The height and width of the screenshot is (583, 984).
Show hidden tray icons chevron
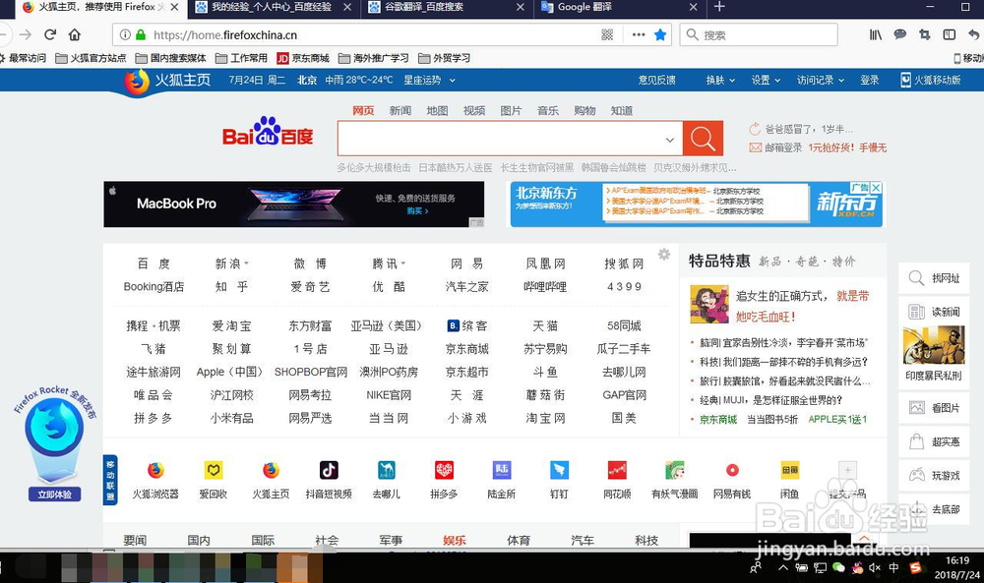coord(783,568)
